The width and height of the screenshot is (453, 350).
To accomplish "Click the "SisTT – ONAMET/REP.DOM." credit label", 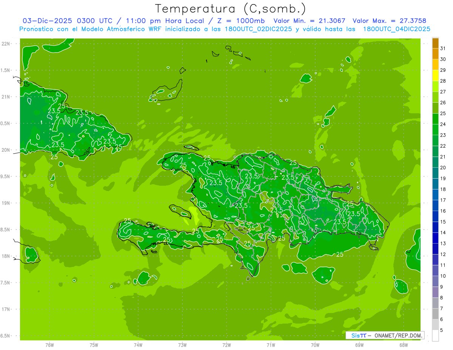I will [x=385, y=335].
